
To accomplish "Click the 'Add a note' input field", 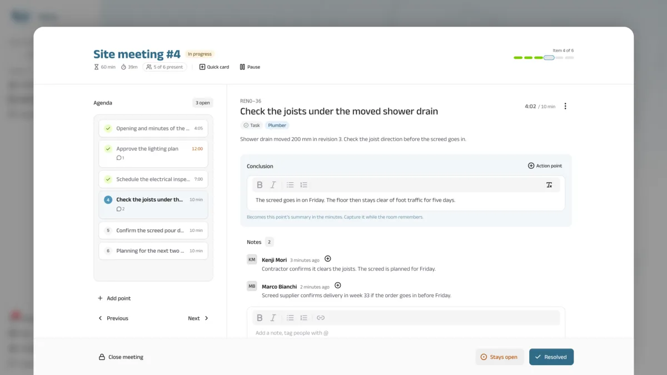I will tap(406, 333).
